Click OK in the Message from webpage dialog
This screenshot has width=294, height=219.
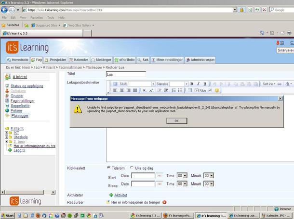[176, 121]
